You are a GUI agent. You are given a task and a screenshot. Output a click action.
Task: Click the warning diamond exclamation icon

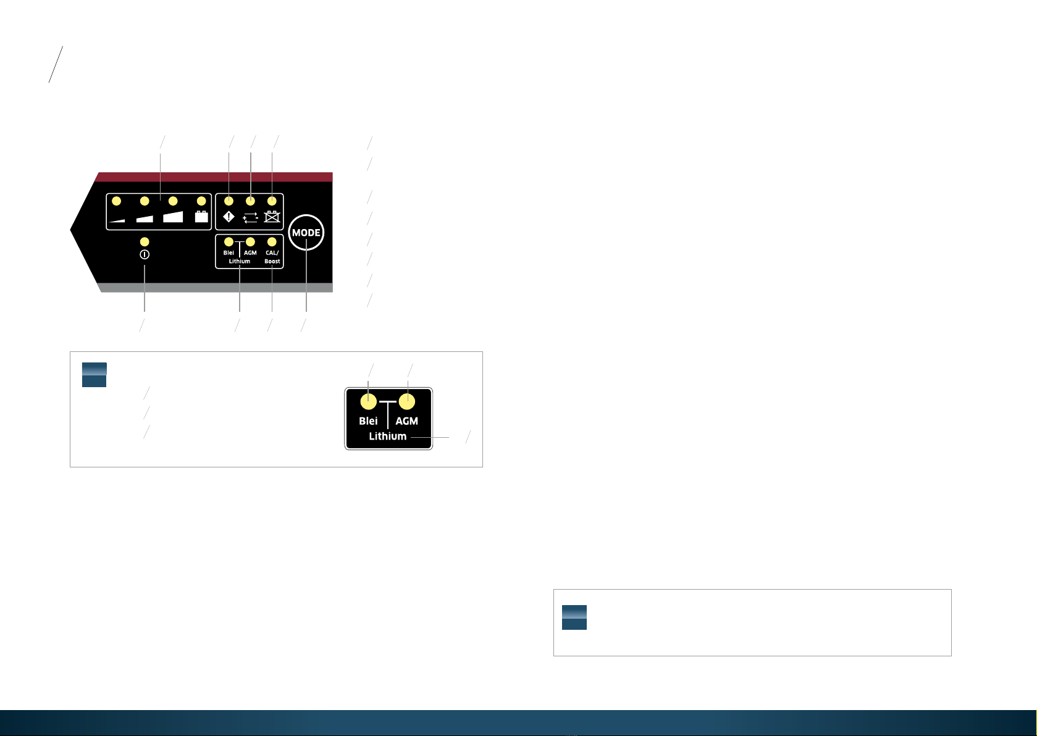[x=229, y=217]
